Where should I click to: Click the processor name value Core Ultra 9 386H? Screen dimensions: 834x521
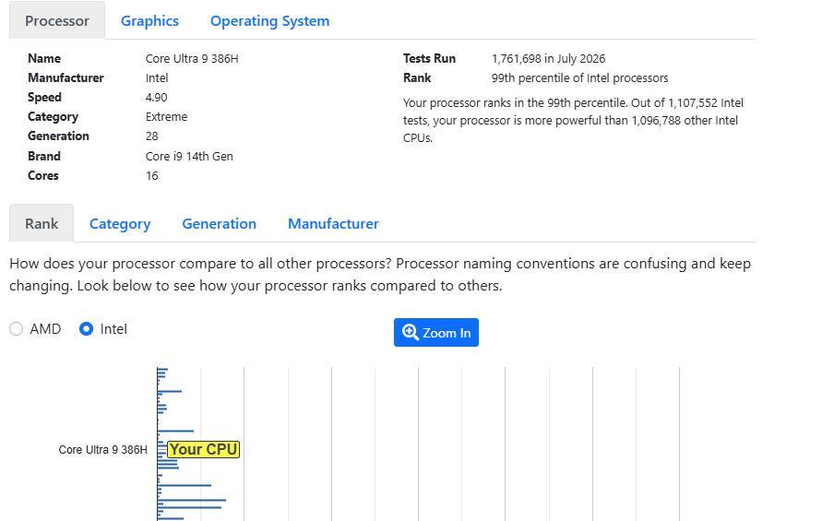pos(192,58)
